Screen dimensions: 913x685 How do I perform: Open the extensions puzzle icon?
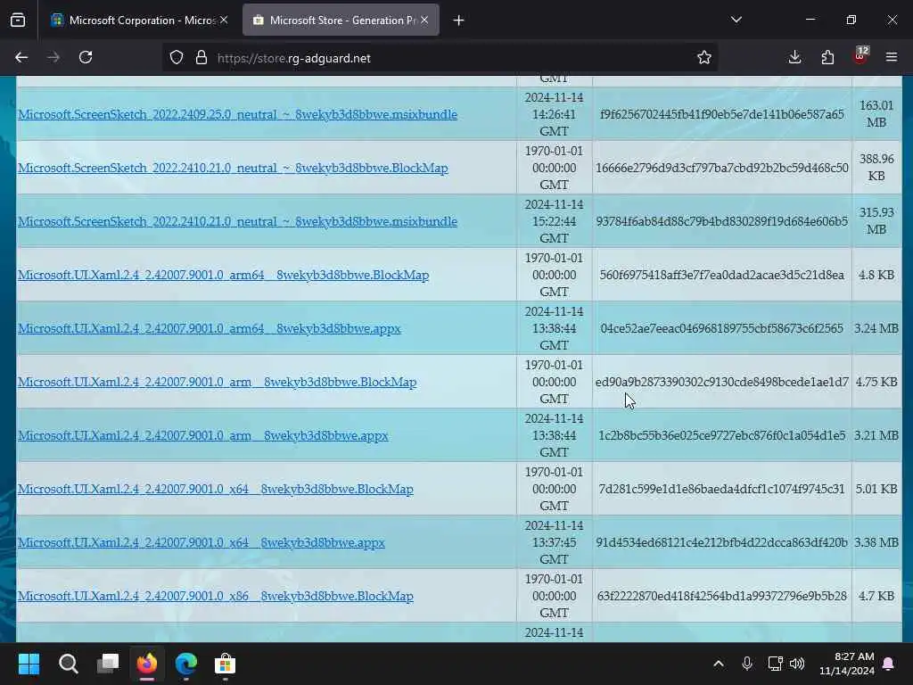pyautogui.click(x=827, y=57)
